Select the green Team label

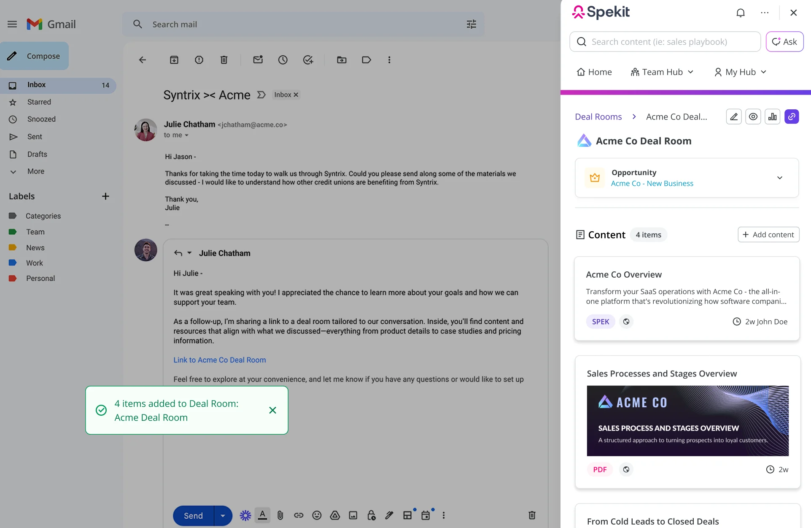[x=35, y=232]
